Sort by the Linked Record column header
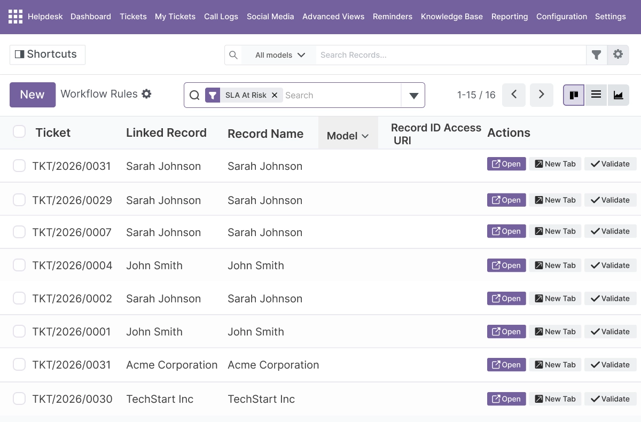 pos(166,132)
